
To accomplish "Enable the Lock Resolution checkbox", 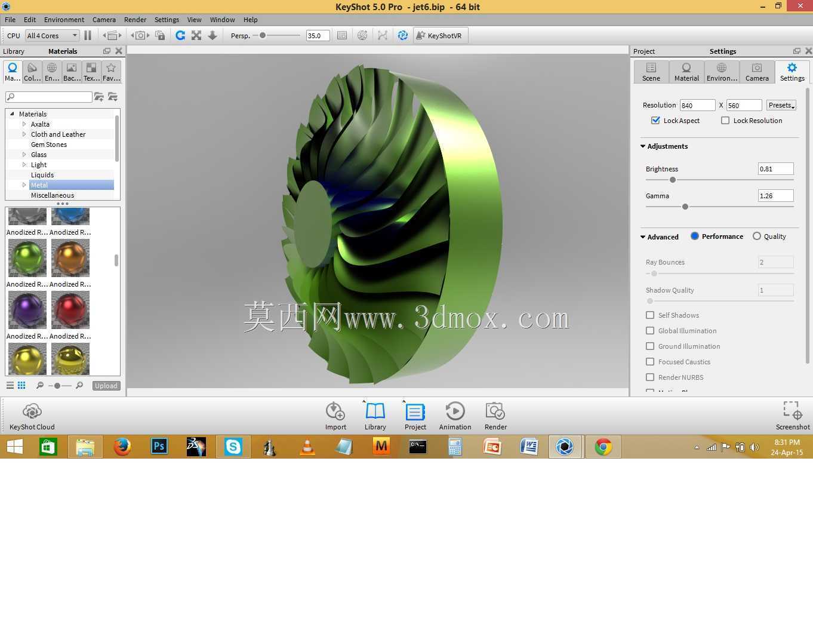I will [x=725, y=120].
